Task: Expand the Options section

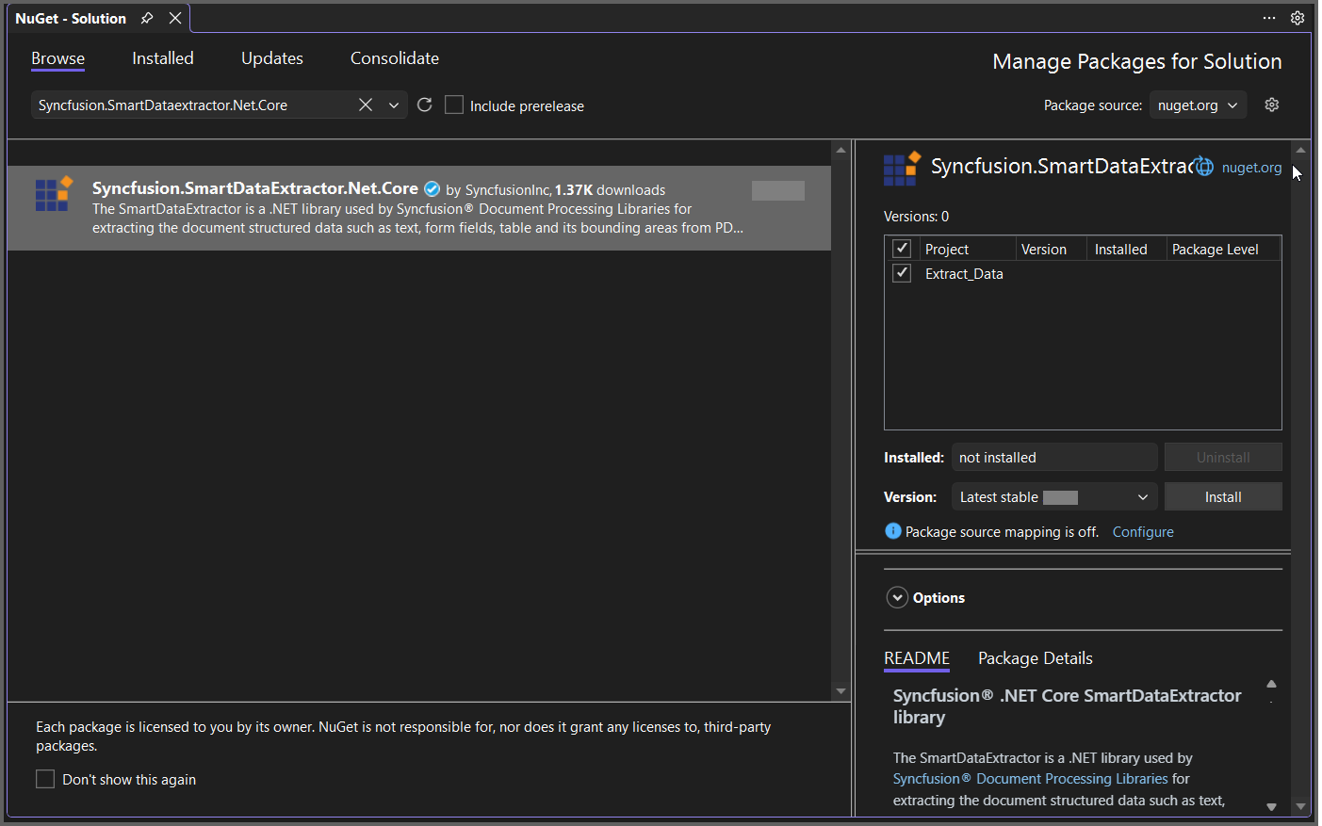Action: [897, 597]
